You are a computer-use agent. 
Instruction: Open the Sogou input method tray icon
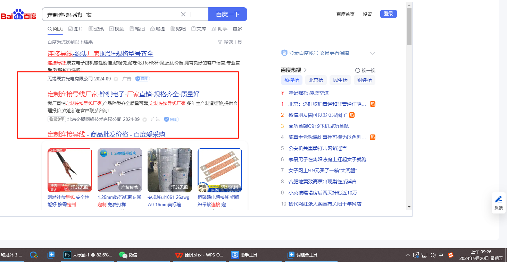click(450, 255)
